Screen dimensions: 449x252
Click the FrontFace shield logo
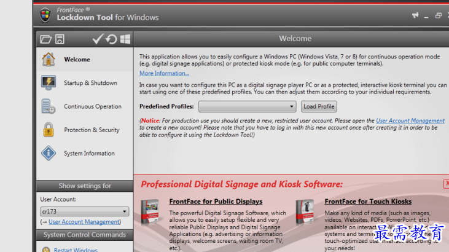click(45, 15)
